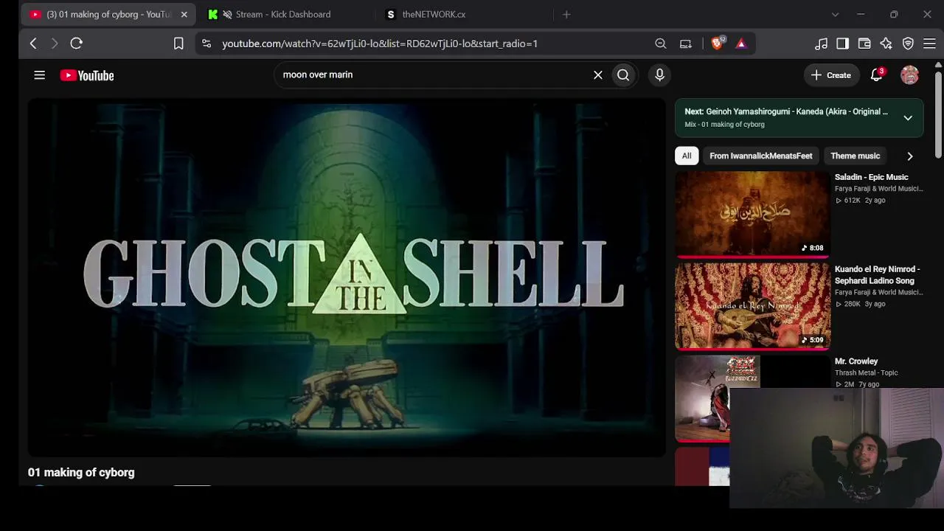The height and width of the screenshot is (531, 944).
Task: Show more filter chips with right arrow
Action: [909, 156]
